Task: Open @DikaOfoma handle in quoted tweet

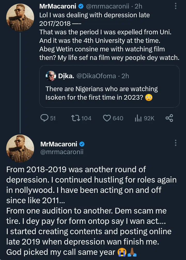Action: (x=97, y=76)
